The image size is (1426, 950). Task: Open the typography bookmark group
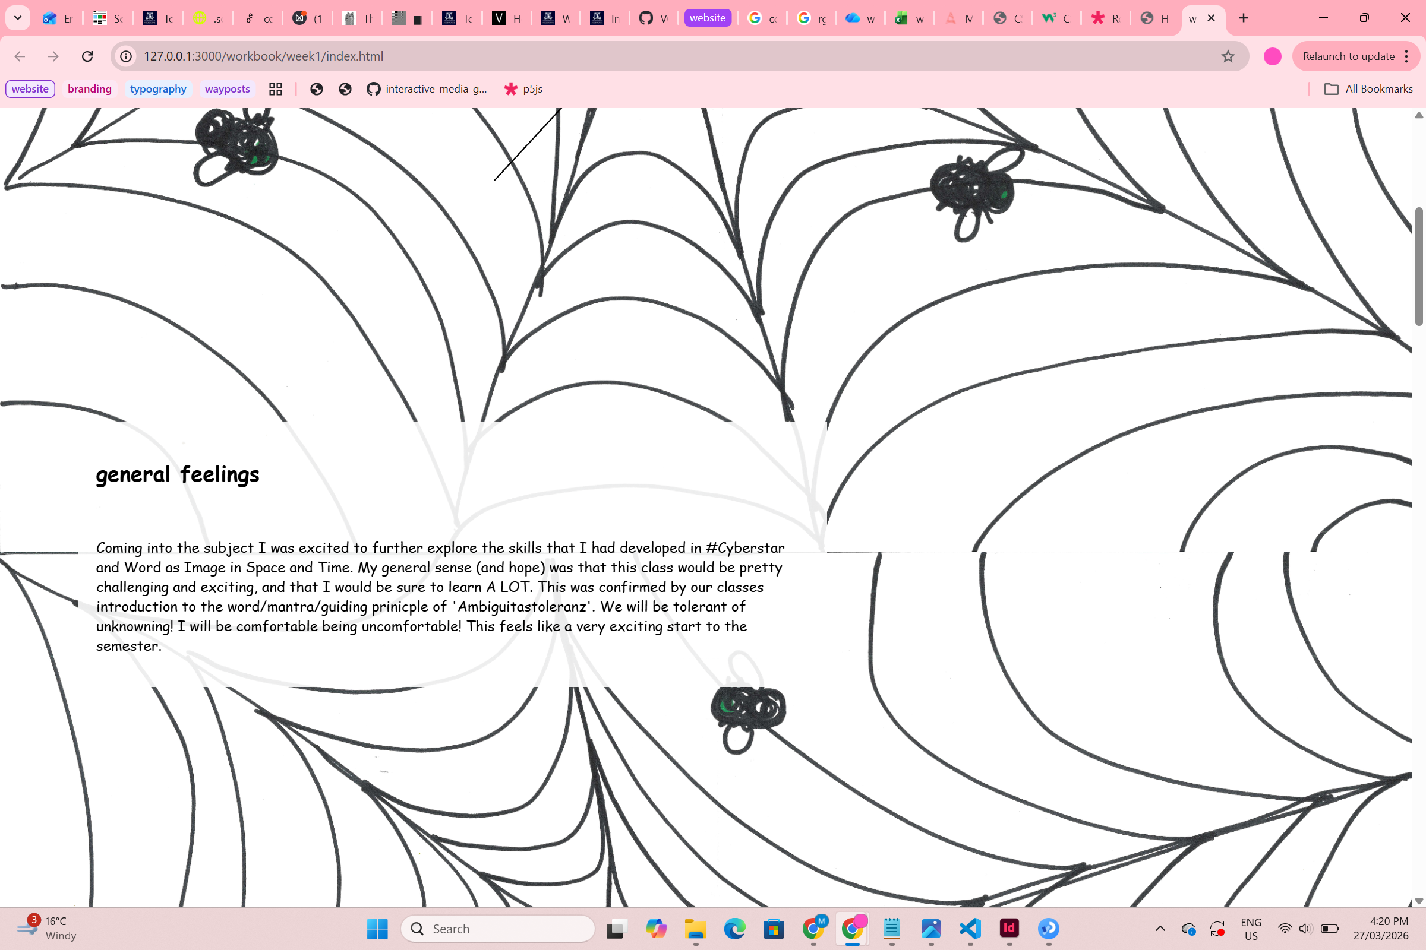pyautogui.click(x=158, y=89)
